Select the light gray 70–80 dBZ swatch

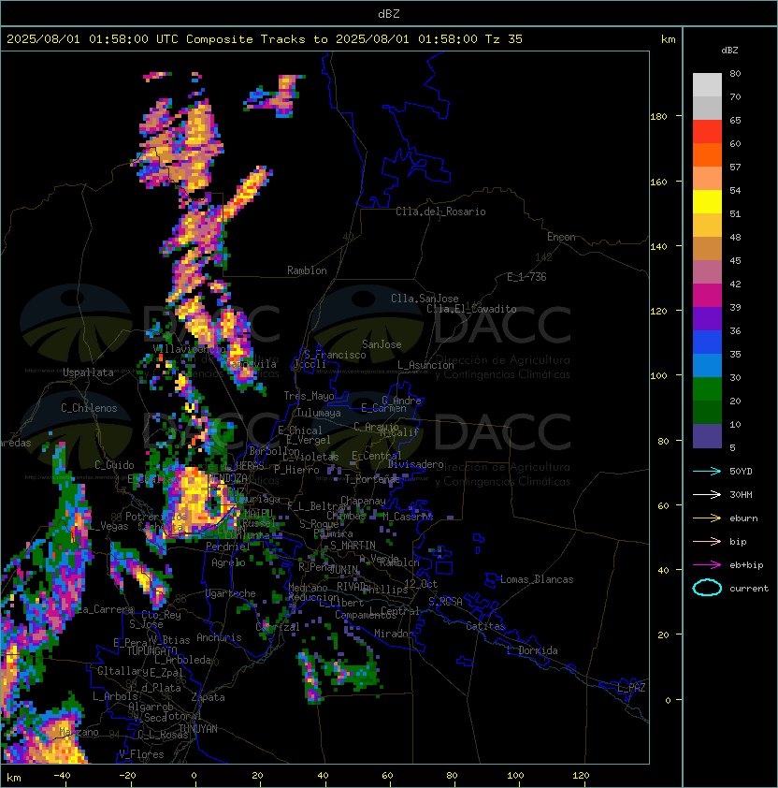tap(707, 85)
